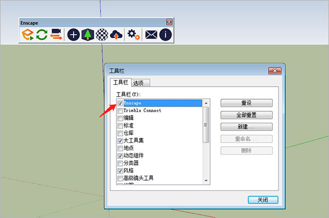The image size is (329, 218).
Task: Open the Enscape asset library tree icon
Action: pyautogui.click(x=88, y=35)
